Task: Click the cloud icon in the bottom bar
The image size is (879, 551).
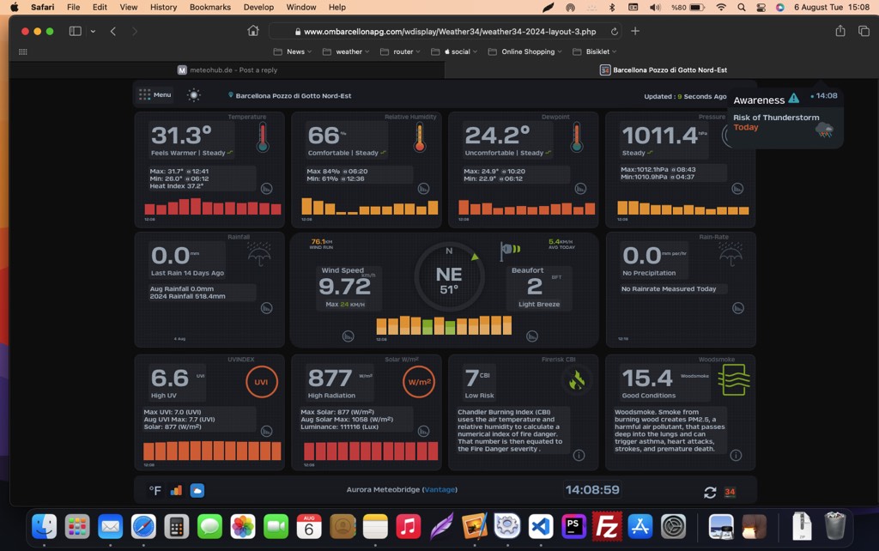Action: 197,491
